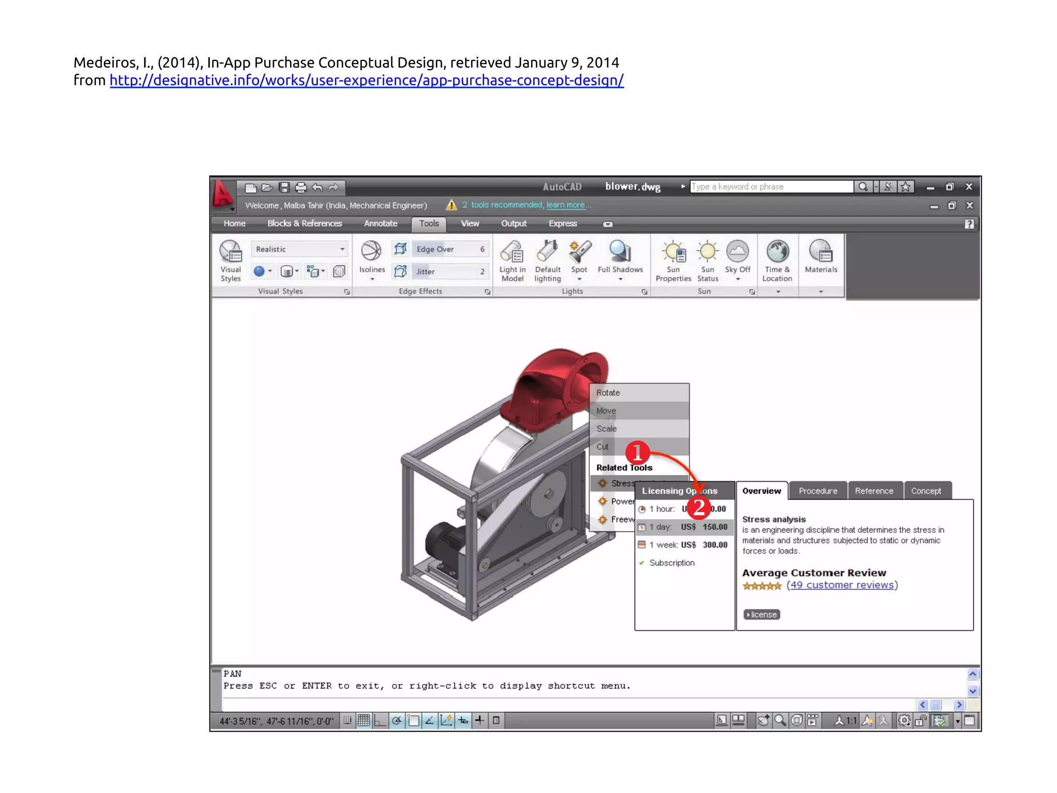Open the Sun Properties tool
Screen dimensions: 1057x793
[673, 252]
